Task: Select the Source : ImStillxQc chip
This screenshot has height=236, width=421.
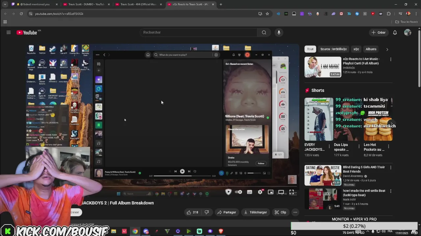Action: tap(334, 49)
